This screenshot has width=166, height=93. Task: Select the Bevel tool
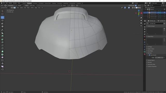pos(2,42)
